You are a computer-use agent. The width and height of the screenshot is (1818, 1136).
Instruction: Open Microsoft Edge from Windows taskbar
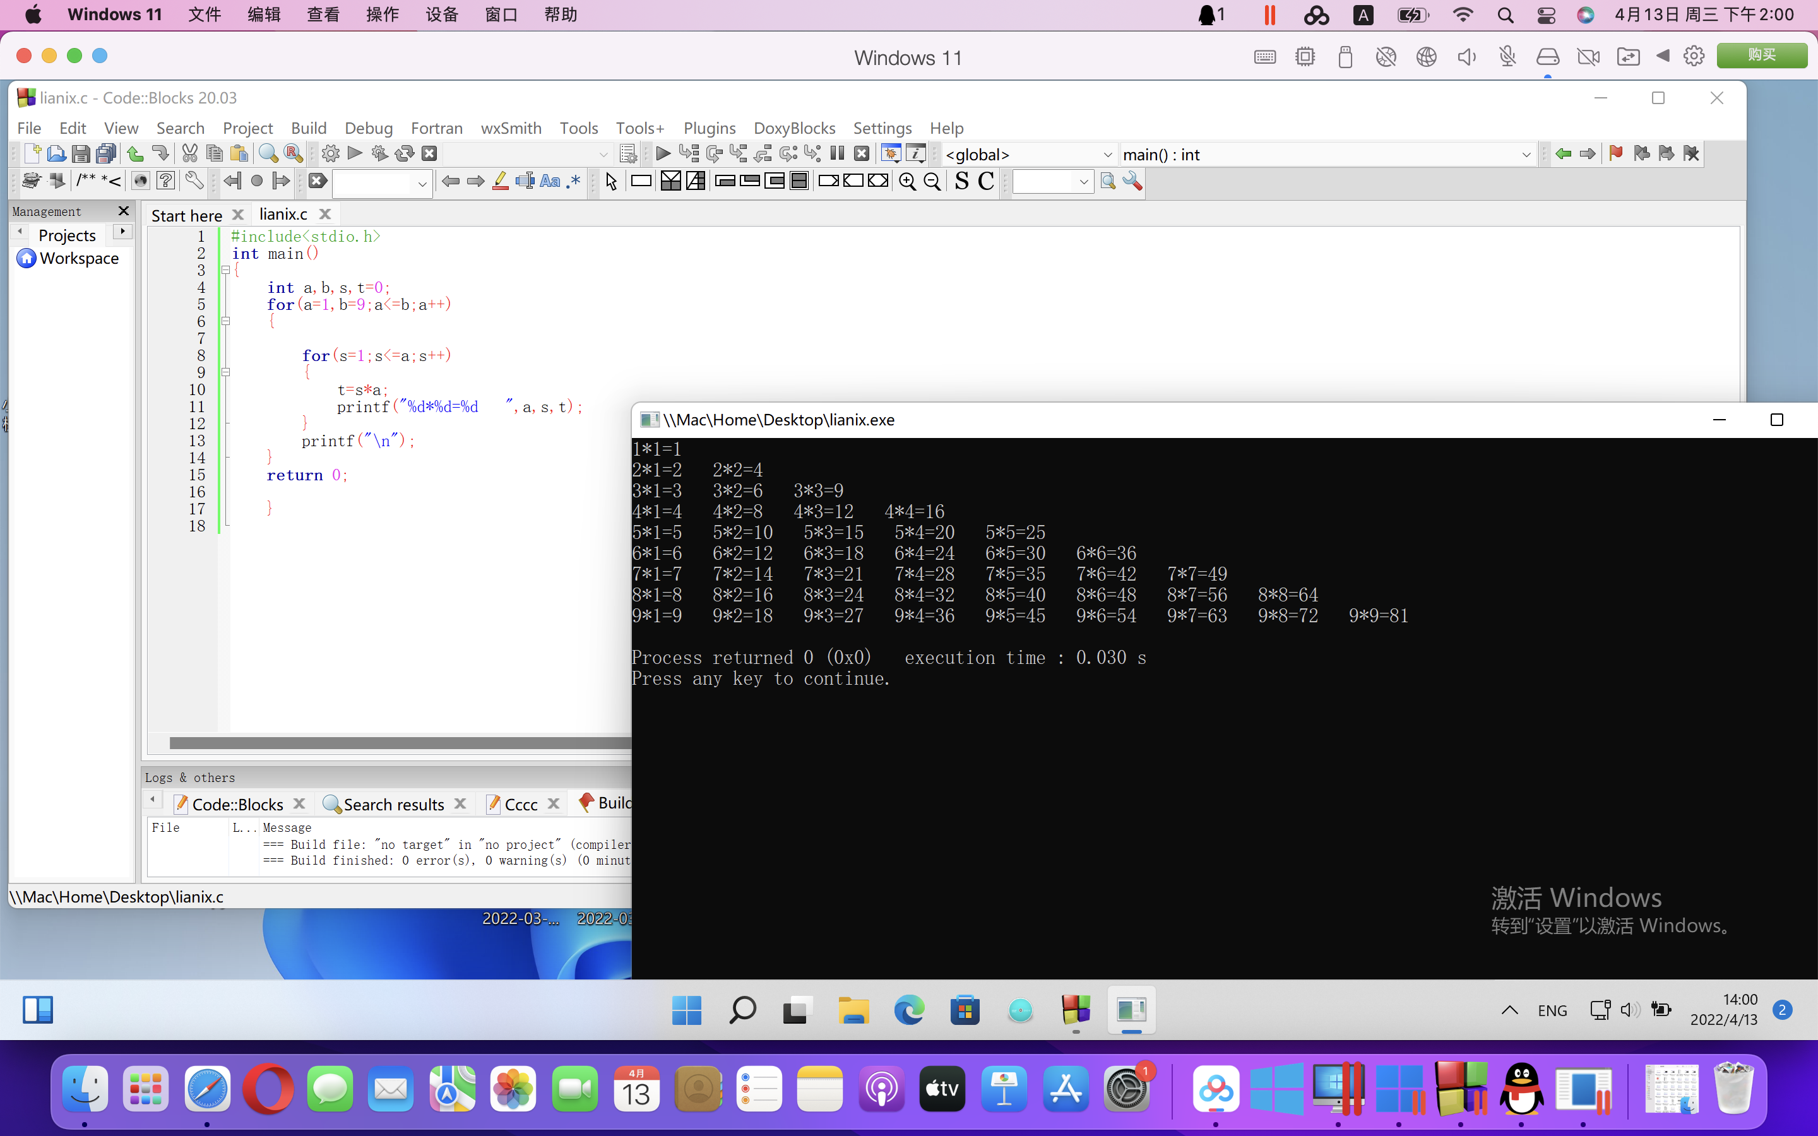coord(909,1010)
